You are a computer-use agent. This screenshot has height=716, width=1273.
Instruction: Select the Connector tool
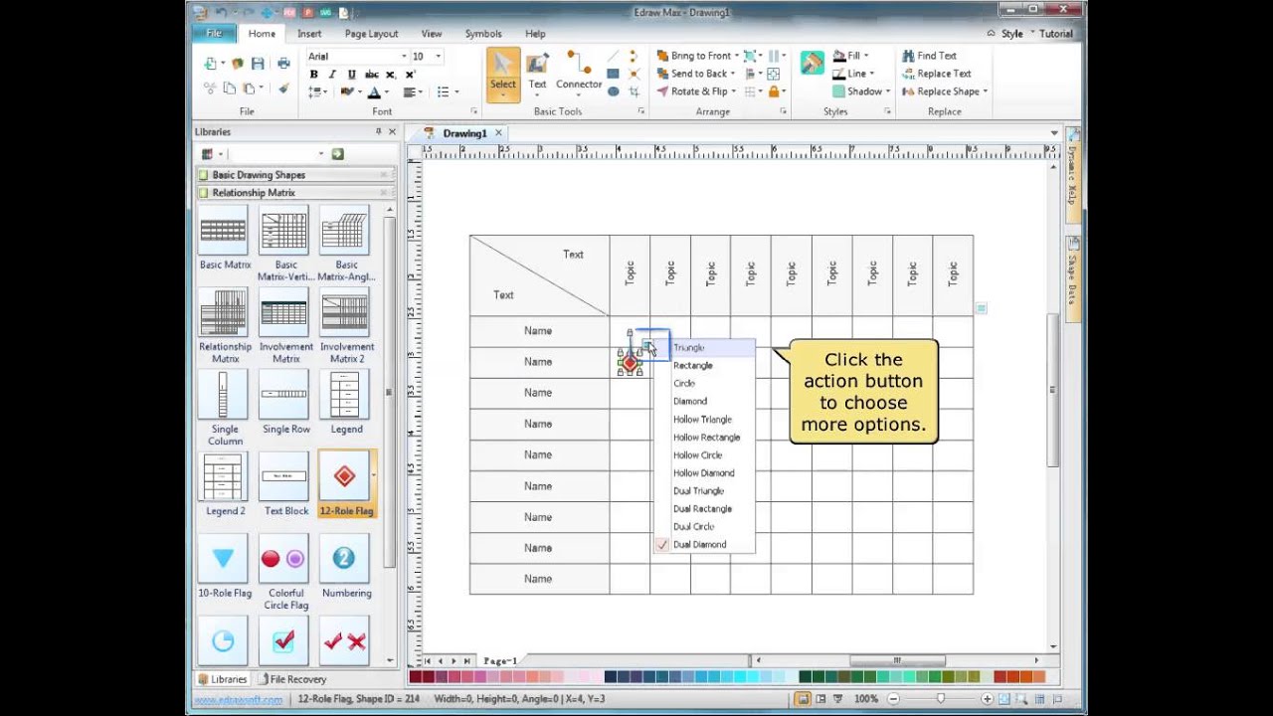[579, 73]
